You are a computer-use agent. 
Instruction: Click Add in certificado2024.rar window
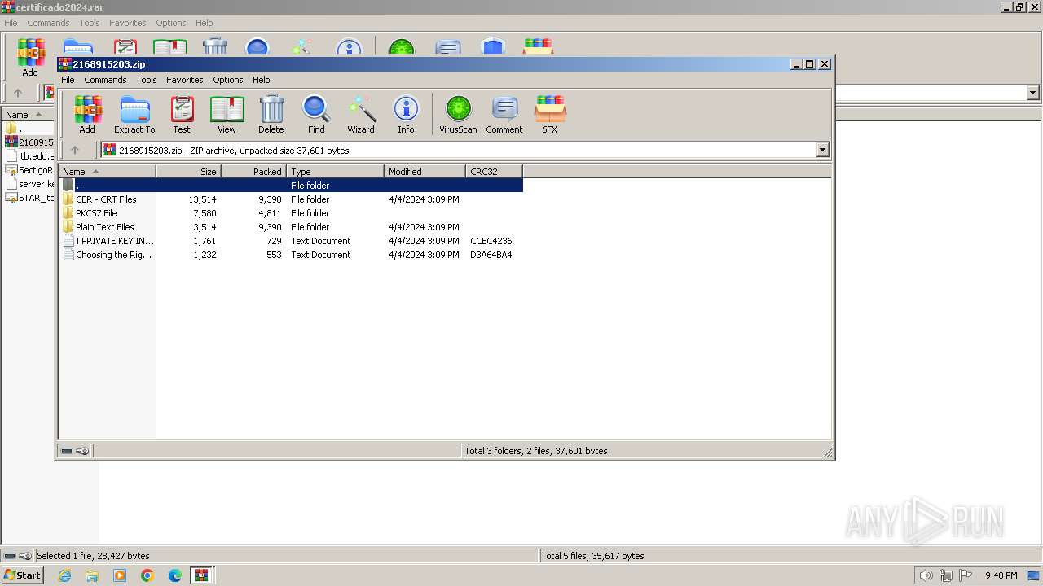(x=30, y=58)
